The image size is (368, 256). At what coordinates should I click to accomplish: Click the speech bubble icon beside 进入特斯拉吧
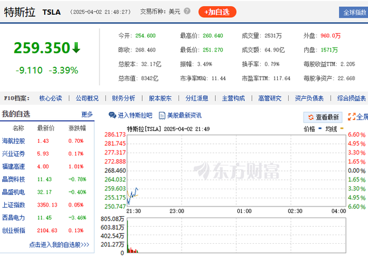point(112,115)
